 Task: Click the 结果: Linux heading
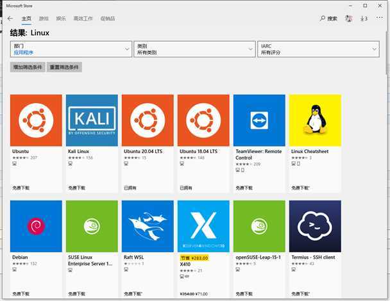tap(30, 33)
